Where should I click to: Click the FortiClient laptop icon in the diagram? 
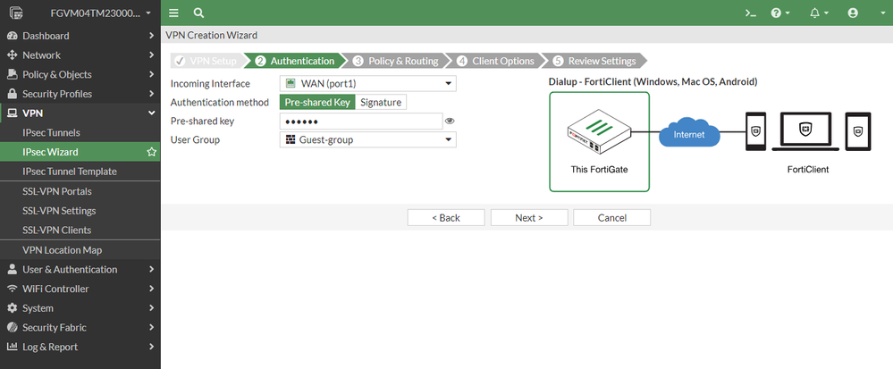[805, 131]
